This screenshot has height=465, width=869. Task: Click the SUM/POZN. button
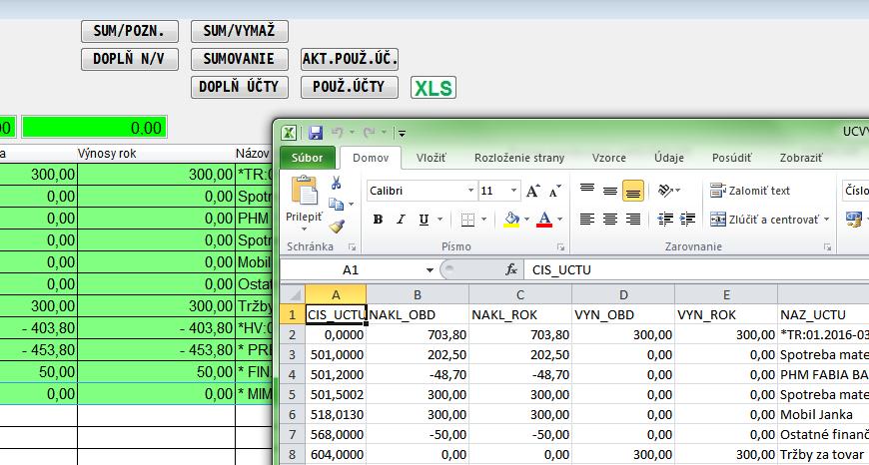pyautogui.click(x=130, y=31)
